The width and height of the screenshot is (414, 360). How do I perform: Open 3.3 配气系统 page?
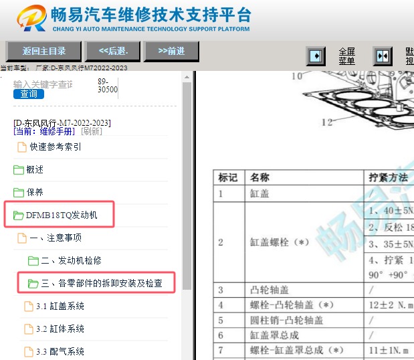coord(60,351)
